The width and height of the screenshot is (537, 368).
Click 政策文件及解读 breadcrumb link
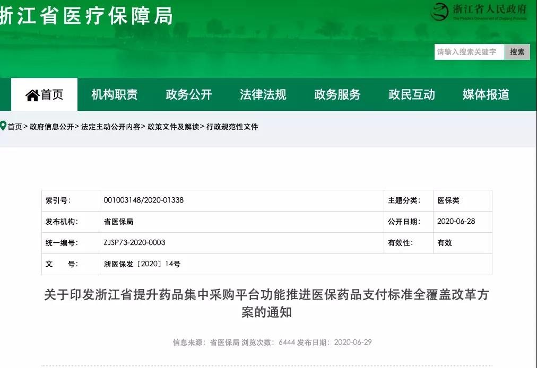(x=173, y=127)
